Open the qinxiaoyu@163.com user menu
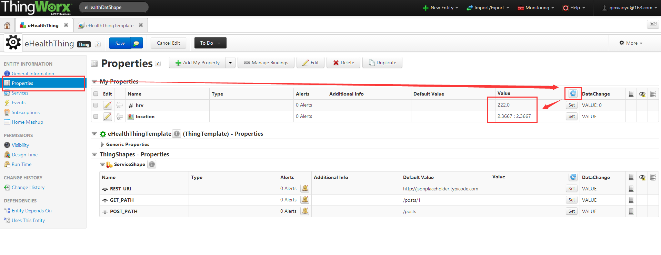The height and width of the screenshot is (255, 661). (x=630, y=8)
